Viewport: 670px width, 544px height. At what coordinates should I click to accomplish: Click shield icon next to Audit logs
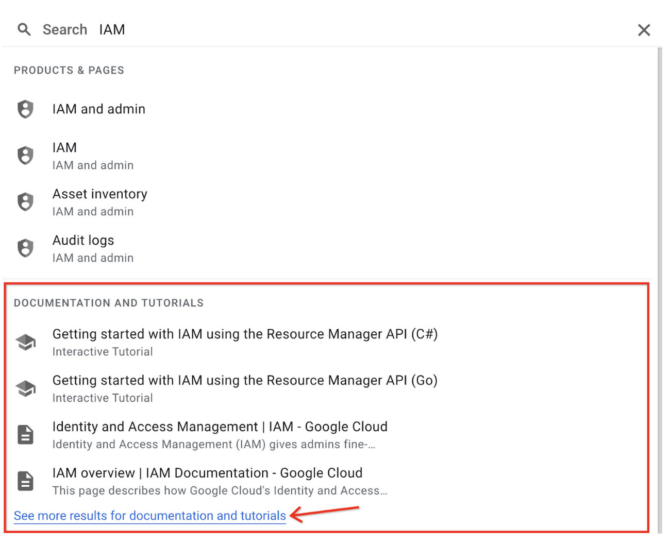click(25, 248)
